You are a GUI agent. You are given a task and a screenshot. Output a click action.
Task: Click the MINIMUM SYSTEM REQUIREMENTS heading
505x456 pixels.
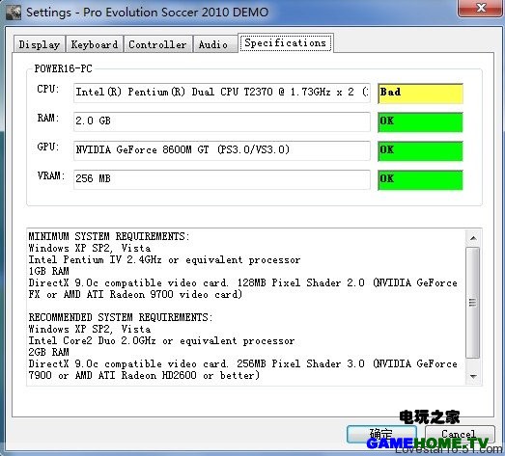point(109,236)
